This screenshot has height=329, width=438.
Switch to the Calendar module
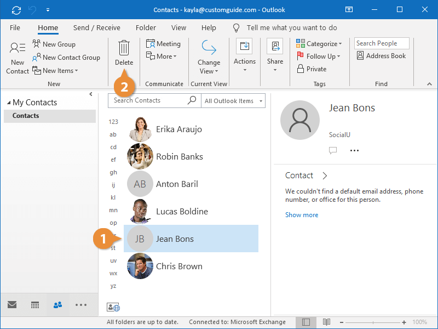[x=34, y=304]
